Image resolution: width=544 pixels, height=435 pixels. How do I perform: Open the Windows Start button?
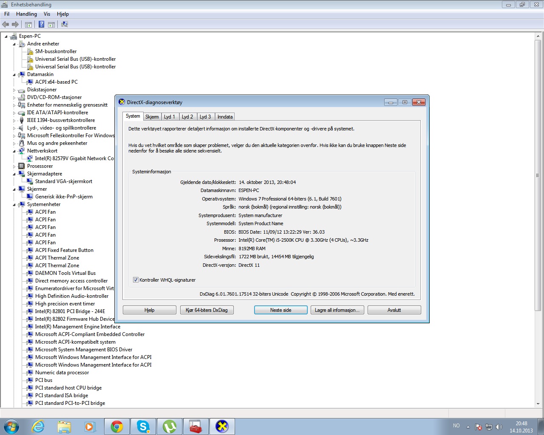pos(11,427)
